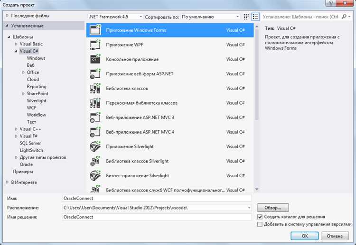Click the Бизнес-приложение Silverlight template icon

tap(95, 176)
